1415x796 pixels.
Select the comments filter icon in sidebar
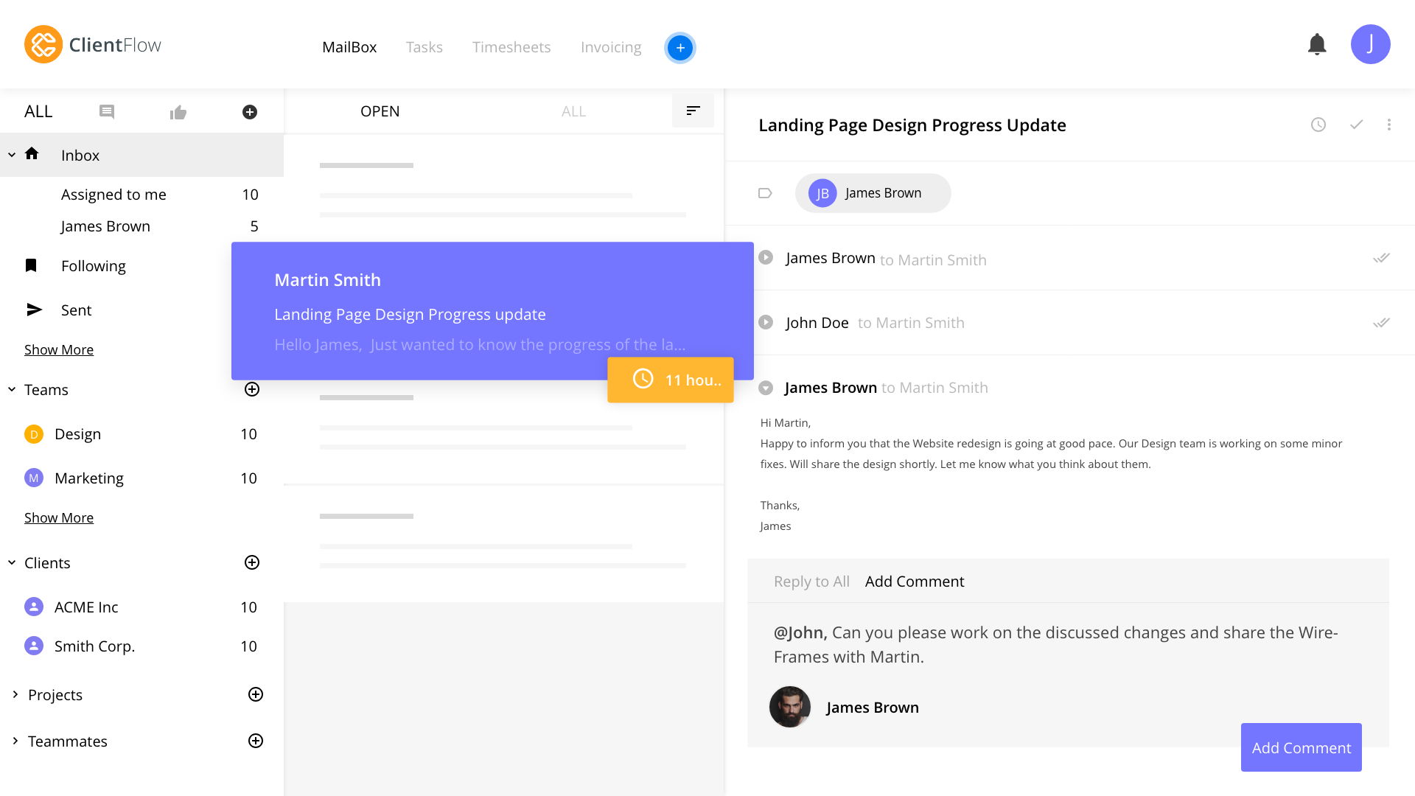click(x=107, y=112)
